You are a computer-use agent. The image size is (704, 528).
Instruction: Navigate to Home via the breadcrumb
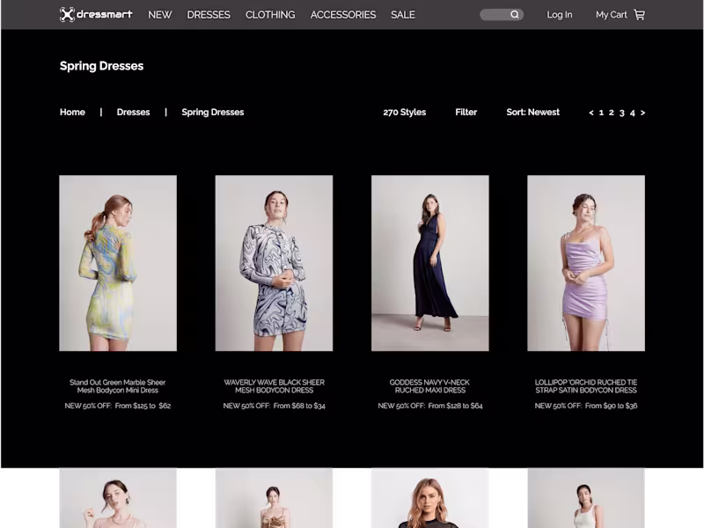tap(72, 112)
